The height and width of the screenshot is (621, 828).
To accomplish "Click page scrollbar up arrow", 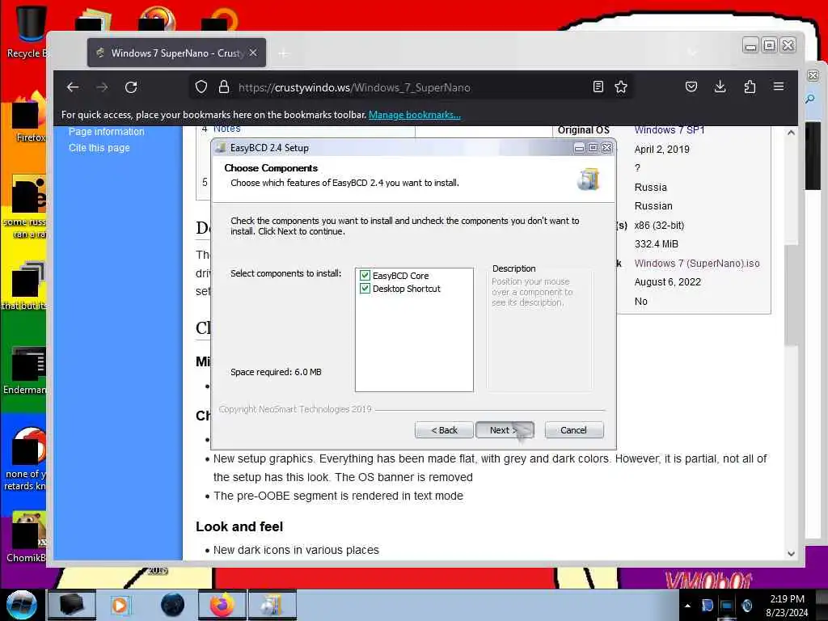I will (x=791, y=133).
